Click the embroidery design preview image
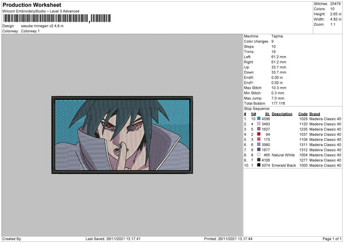 click(x=122, y=135)
